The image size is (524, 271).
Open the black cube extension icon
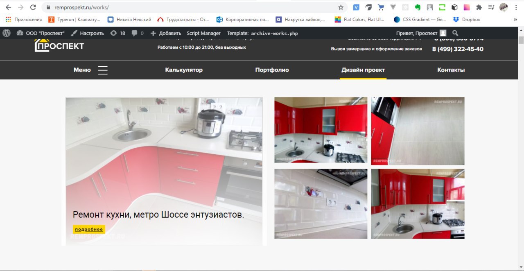(454, 7)
